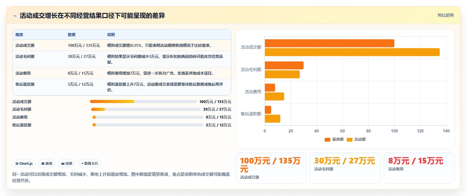Click the 说明 column header
Image resolution: width=467 pixels, height=196 pixels.
(111, 35)
